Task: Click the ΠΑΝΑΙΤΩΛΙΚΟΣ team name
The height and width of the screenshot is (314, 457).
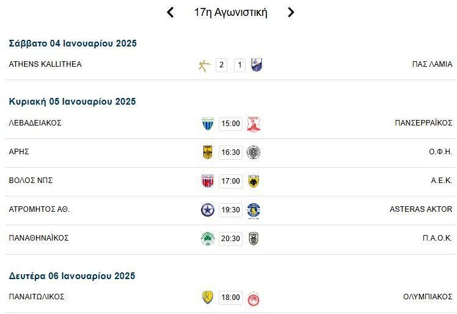Action: click(x=37, y=297)
